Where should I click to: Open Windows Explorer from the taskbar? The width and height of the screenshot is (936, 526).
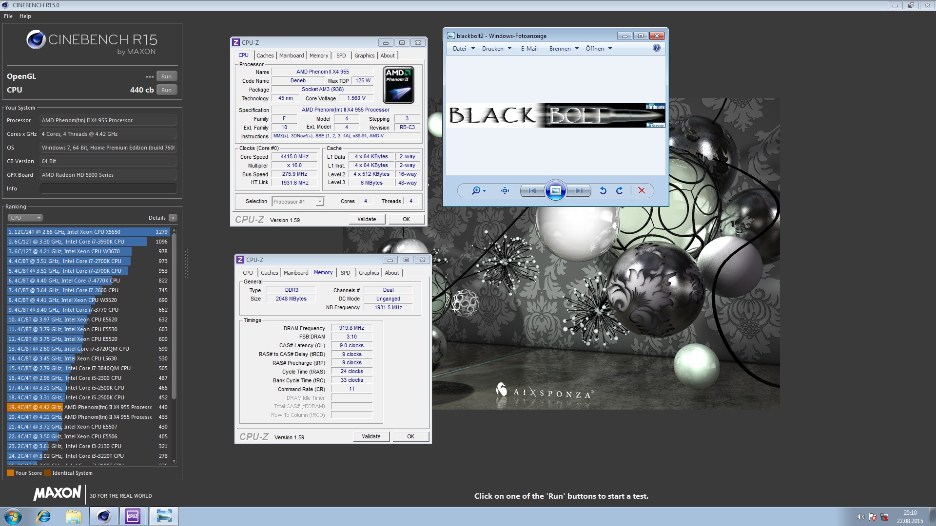point(74,516)
